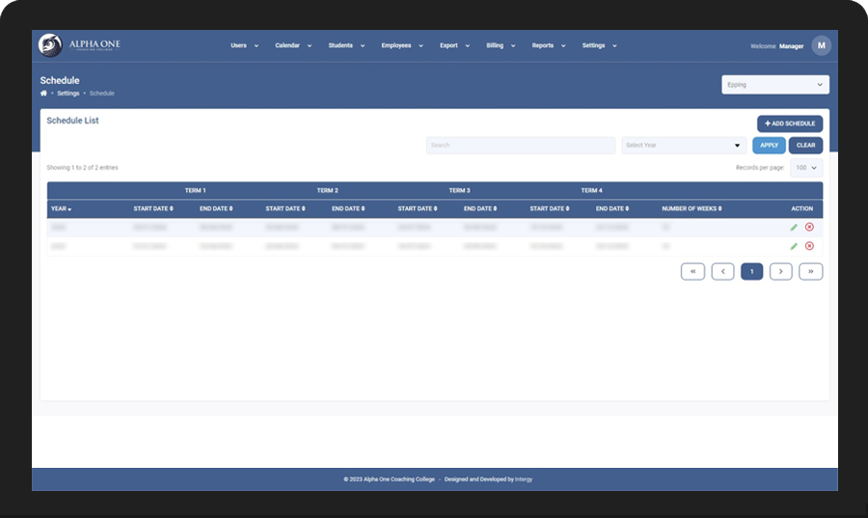Select page 1 in pagination
The width and height of the screenshot is (868, 518).
pos(751,271)
